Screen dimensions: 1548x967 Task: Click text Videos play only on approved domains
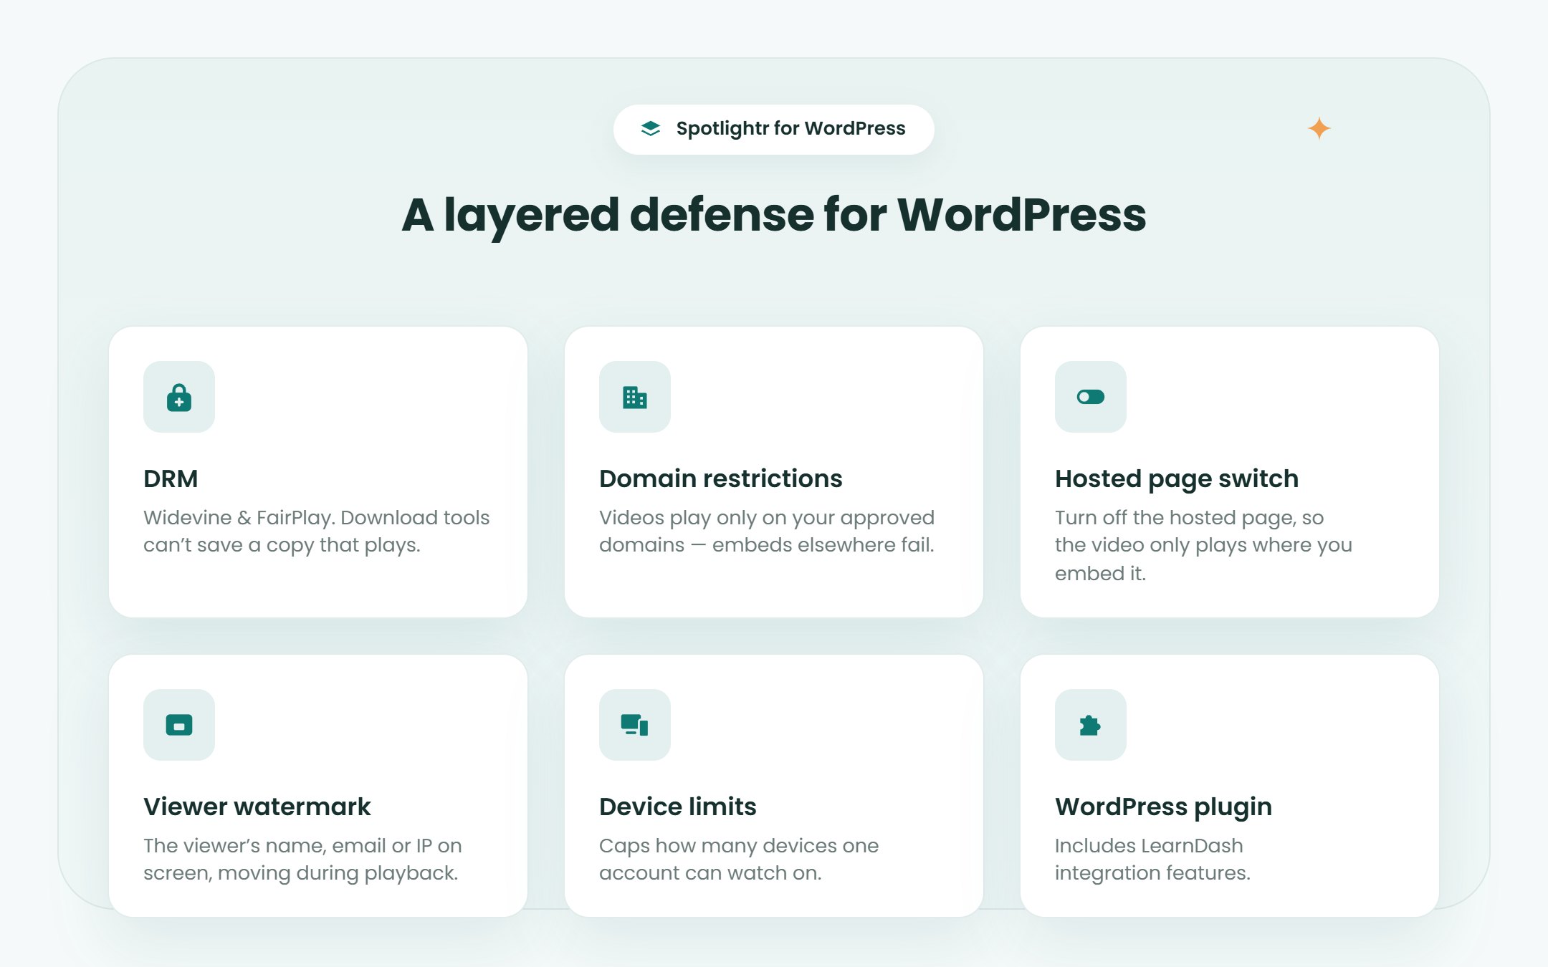[767, 531]
